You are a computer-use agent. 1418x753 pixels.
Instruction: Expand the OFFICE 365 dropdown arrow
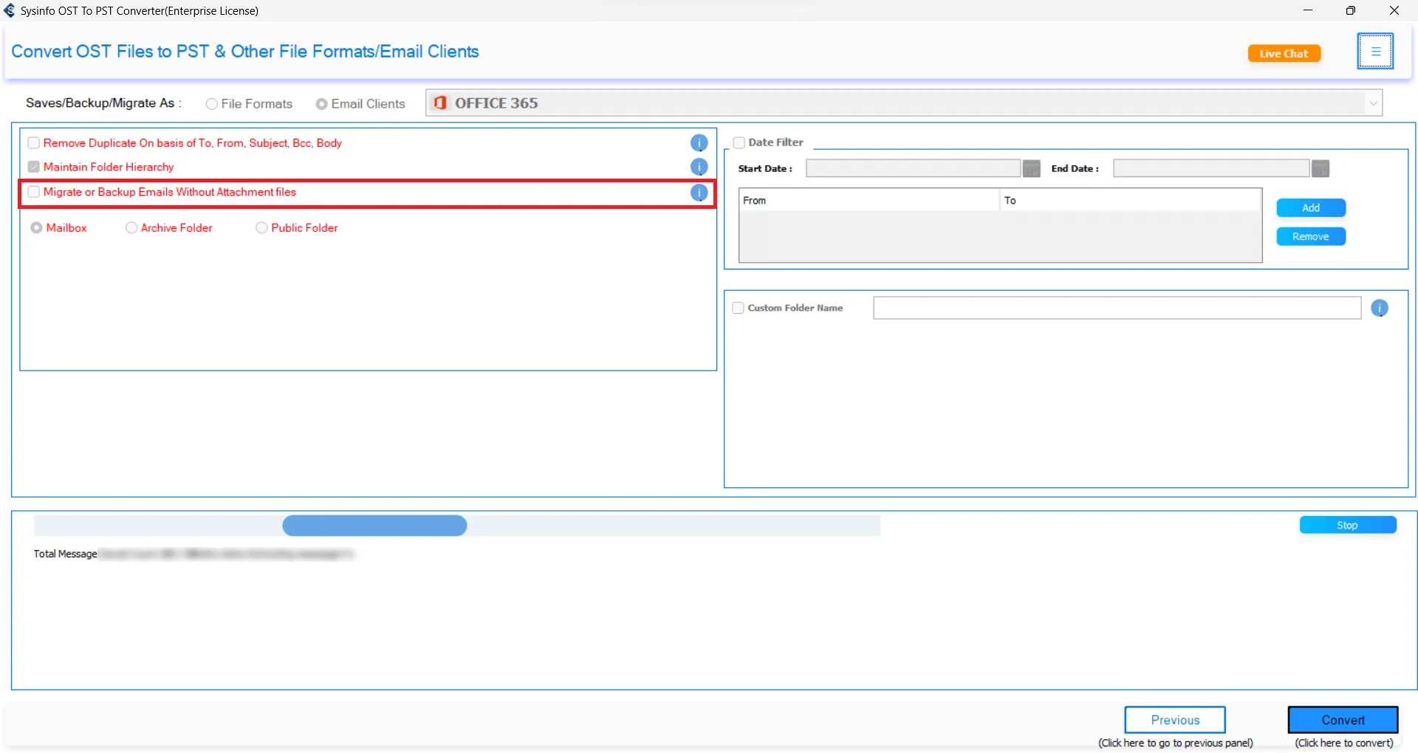pyautogui.click(x=1373, y=103)
